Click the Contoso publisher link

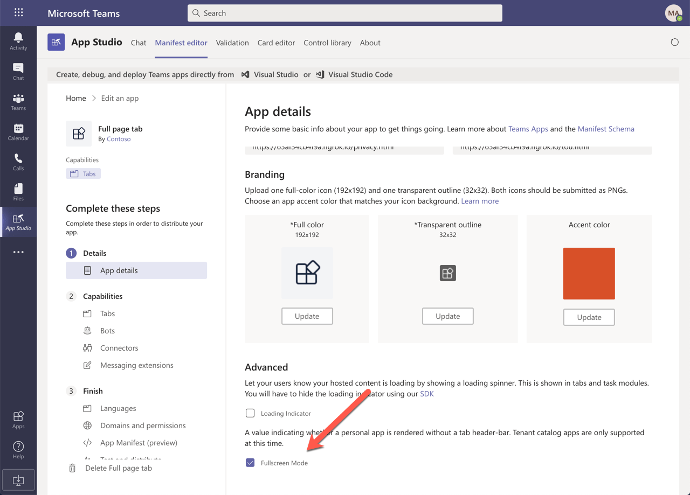(119, 139)
